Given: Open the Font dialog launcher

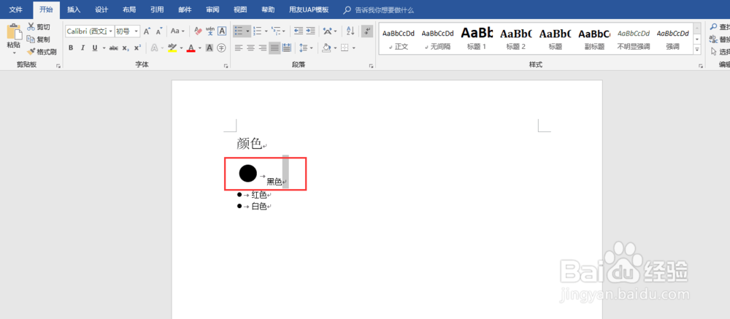Looking at the screenshot, I should 227,66.
